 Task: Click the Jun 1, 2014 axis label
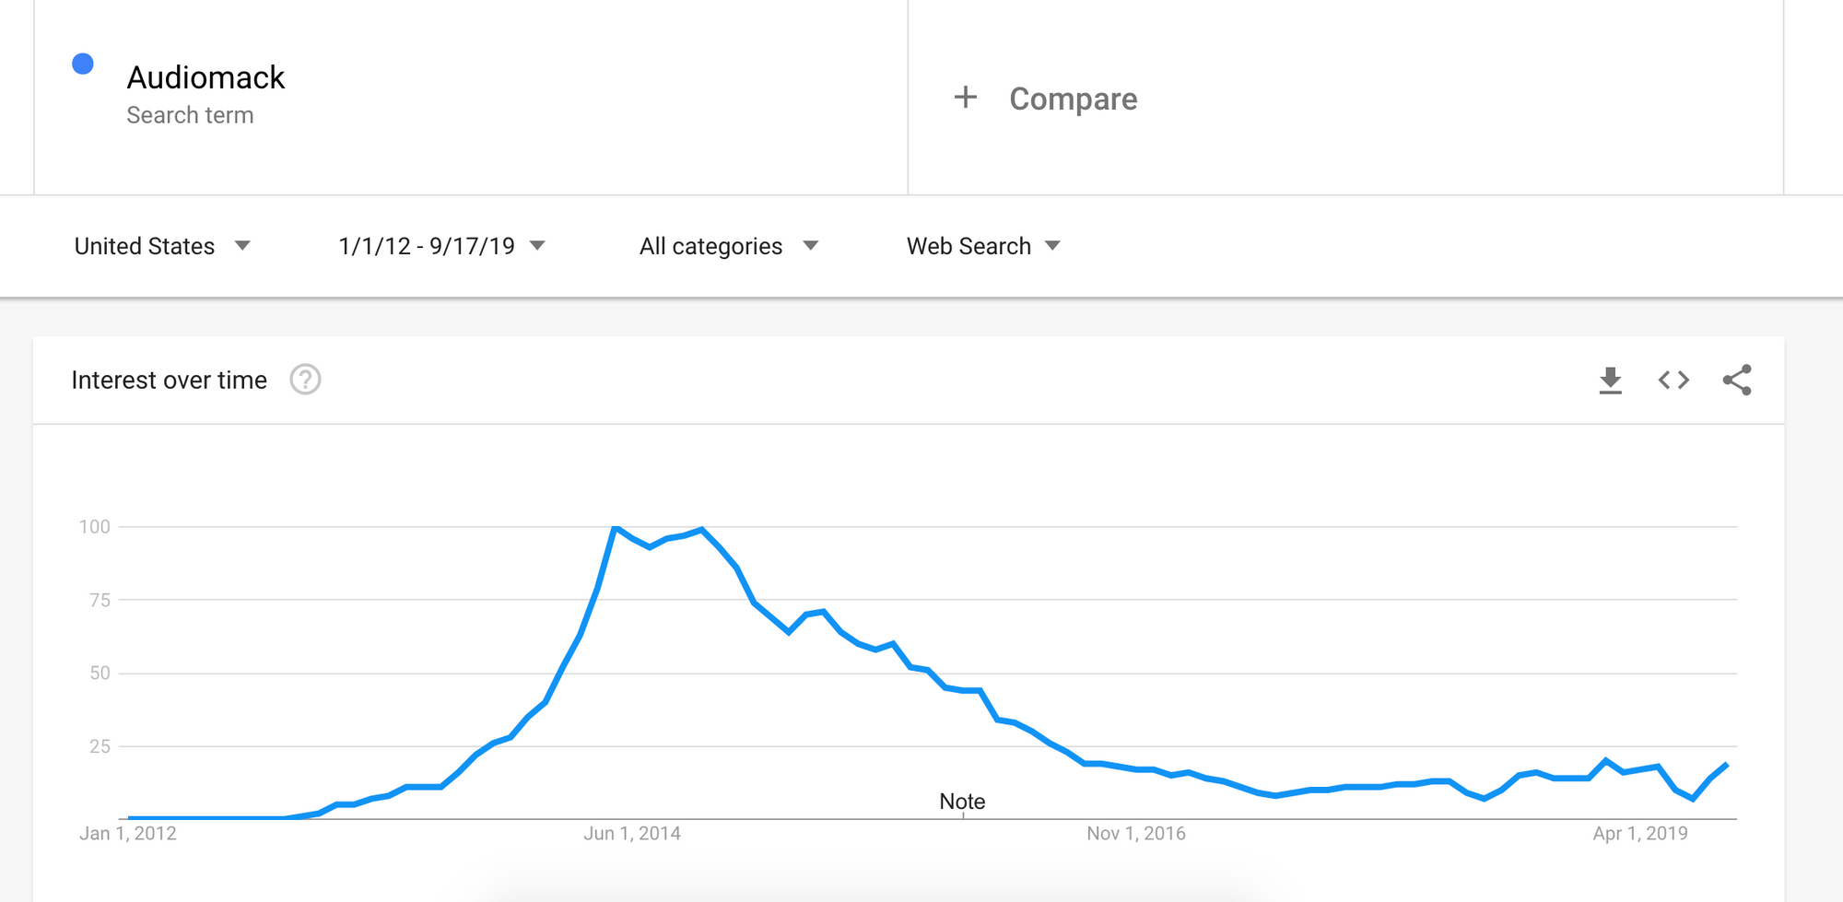click(x=632, y=834)
